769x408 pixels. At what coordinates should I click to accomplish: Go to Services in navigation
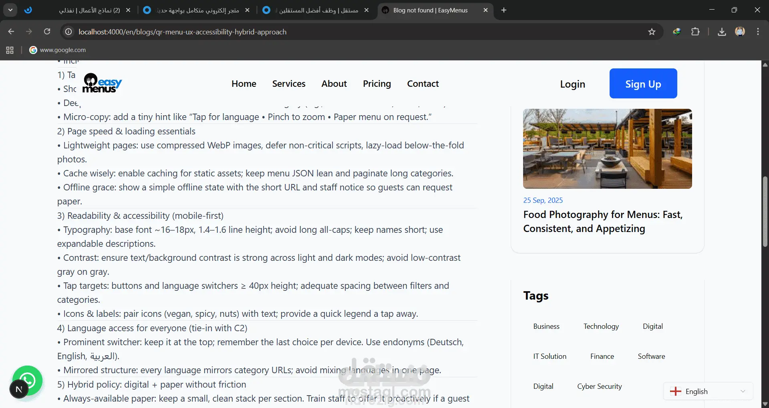click(x=289, y=84)
